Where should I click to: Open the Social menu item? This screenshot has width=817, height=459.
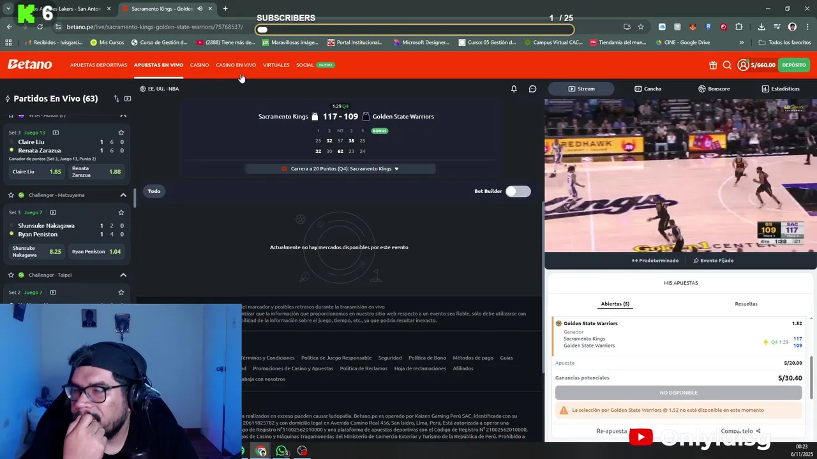point(304,65)
